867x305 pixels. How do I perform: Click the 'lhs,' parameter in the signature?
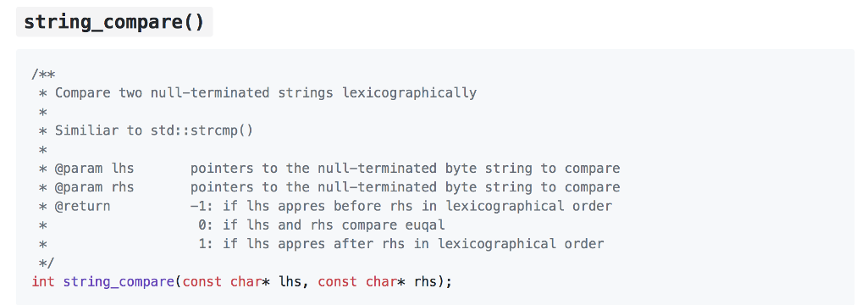pos(294,282)
